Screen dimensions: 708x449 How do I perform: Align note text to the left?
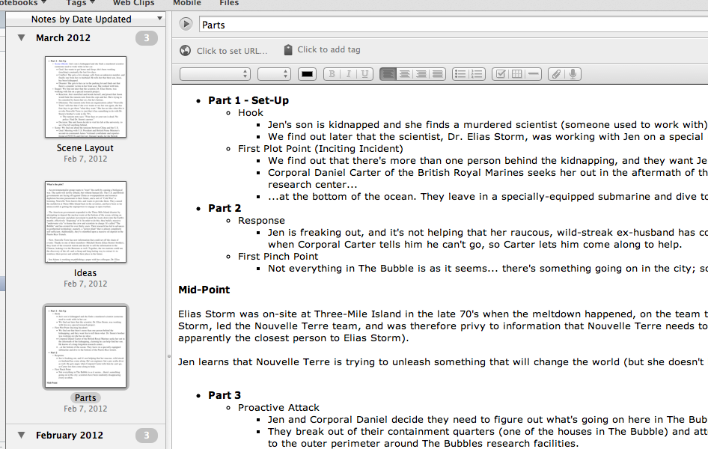click(388, 74)
